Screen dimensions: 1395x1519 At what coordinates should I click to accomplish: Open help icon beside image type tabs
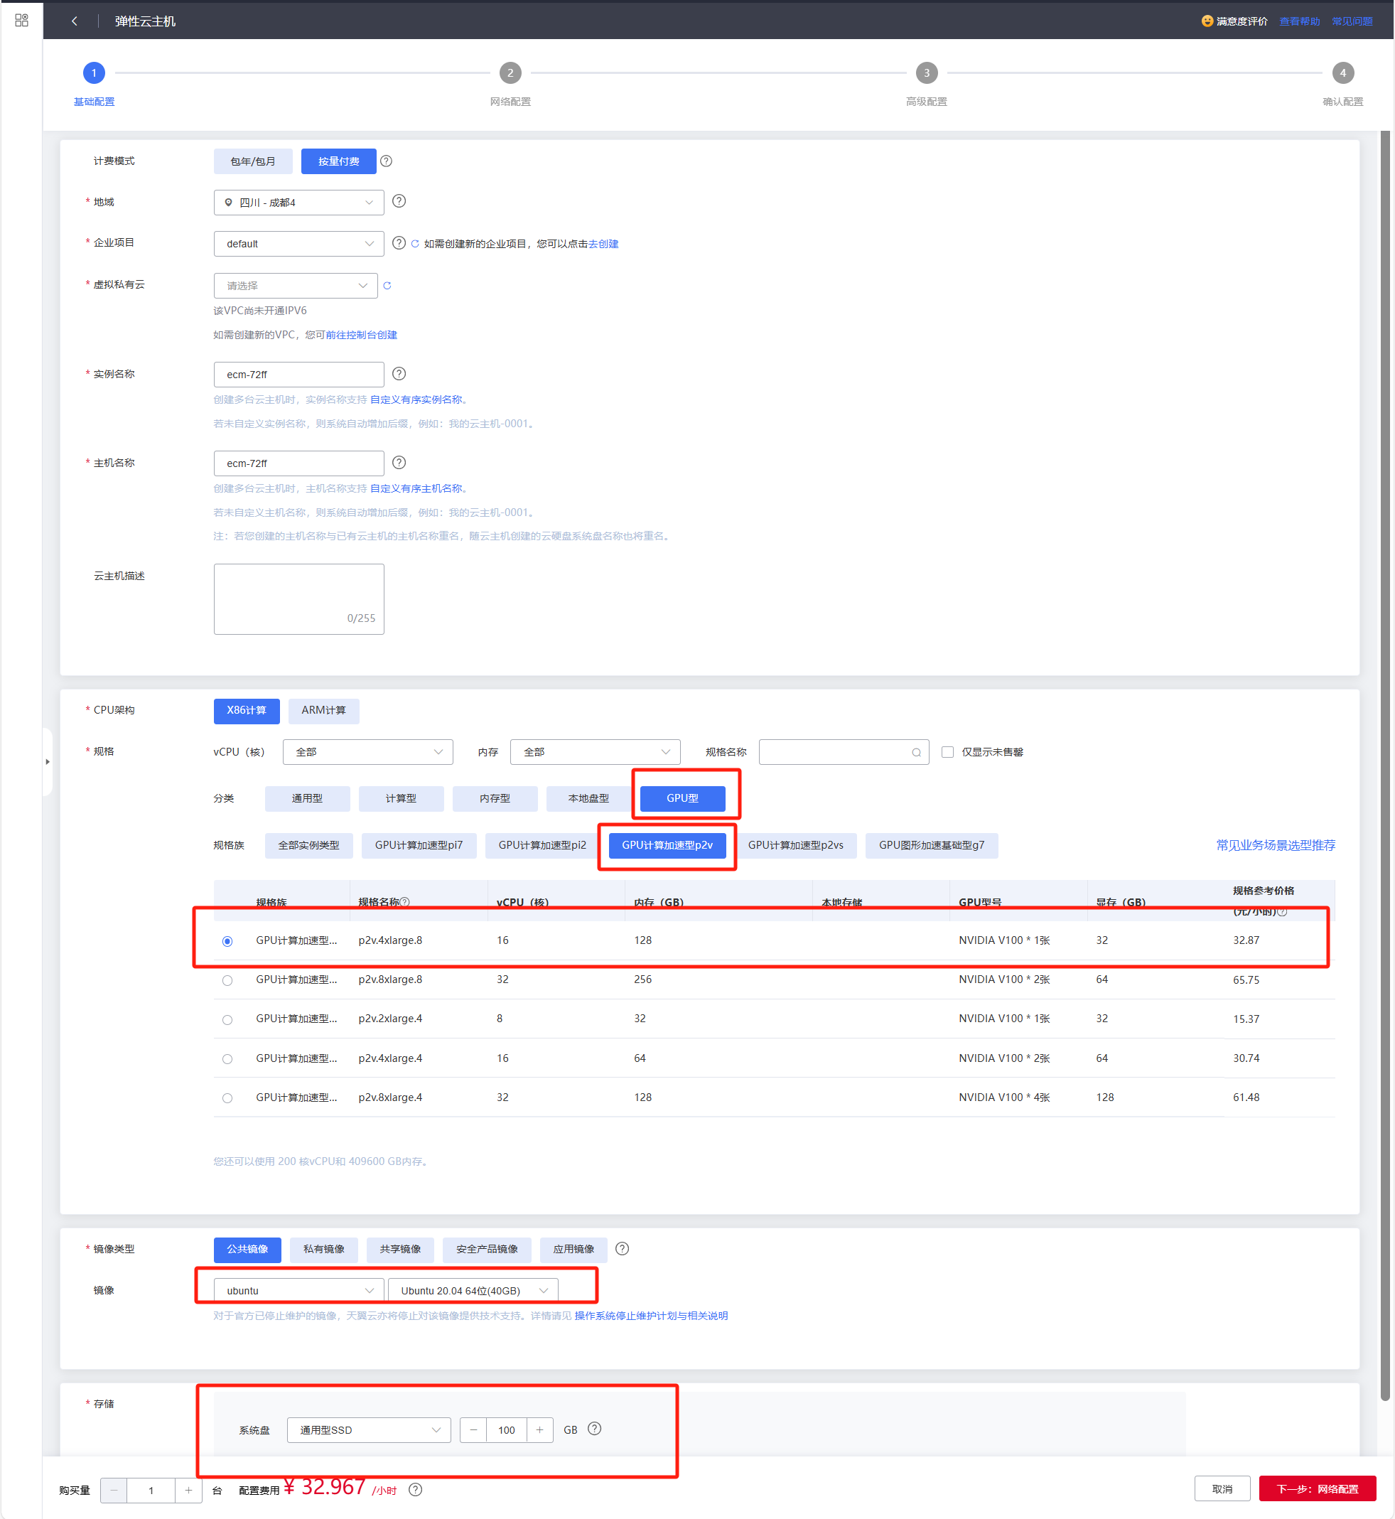tap(622, 1249)
